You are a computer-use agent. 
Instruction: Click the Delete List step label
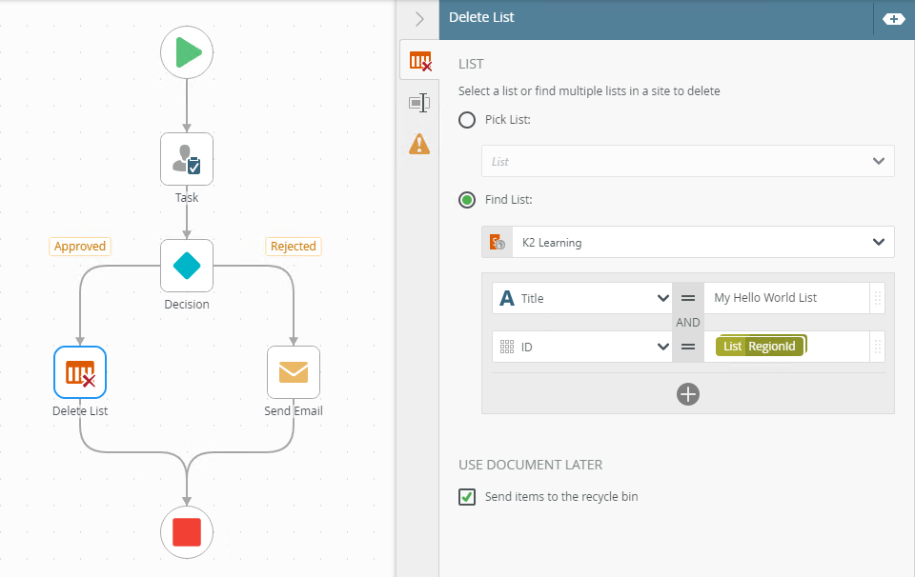coord(80,411)
